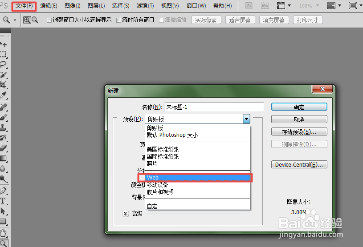Choose the Film and Video preset
Image resolution: width=363 pixels, height=247 pixels.
pos(198,192)
